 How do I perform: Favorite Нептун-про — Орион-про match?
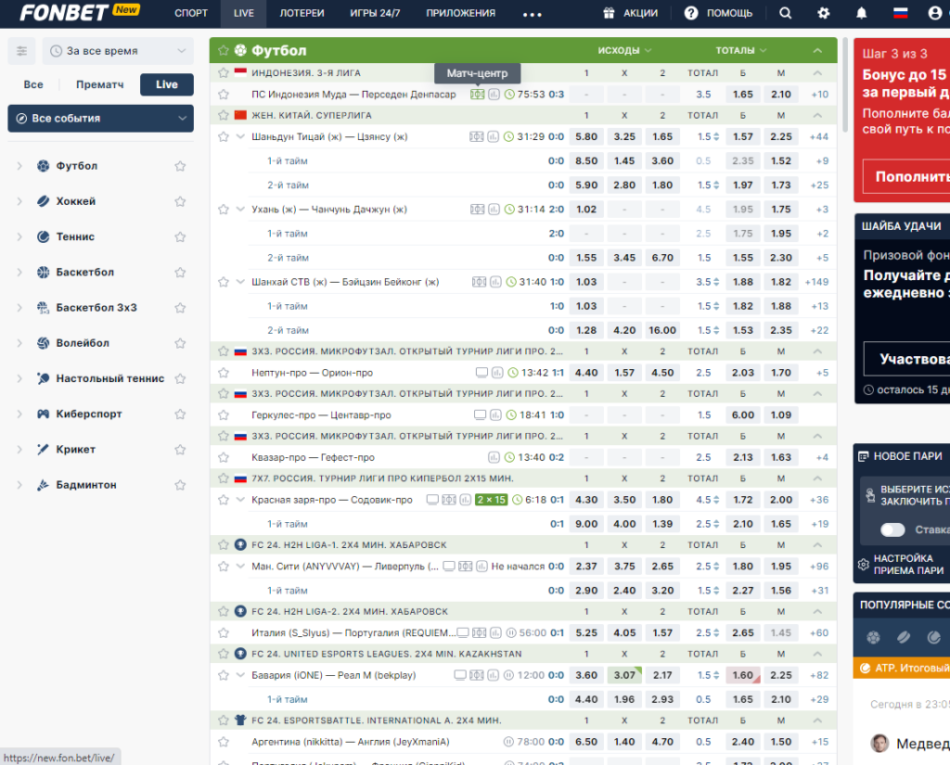point(224,373)
